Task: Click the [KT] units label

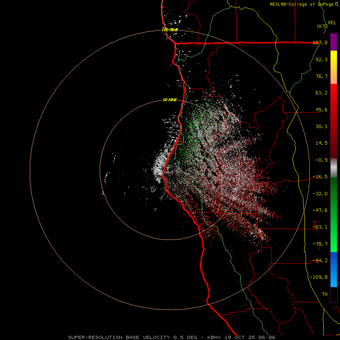Action: coord(322,26)
